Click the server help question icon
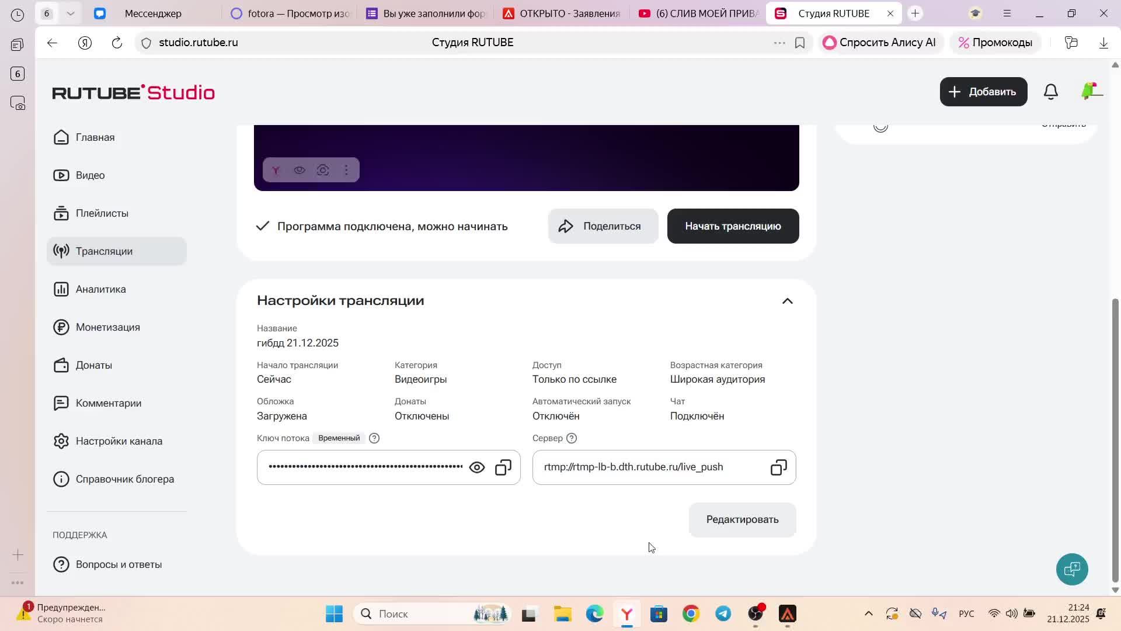The width and height of the screenshot is (1121, 631). click(x=572, y=438)
